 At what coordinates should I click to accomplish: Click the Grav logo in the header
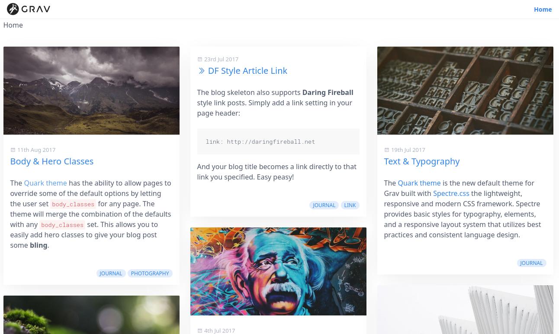[29, 9]
